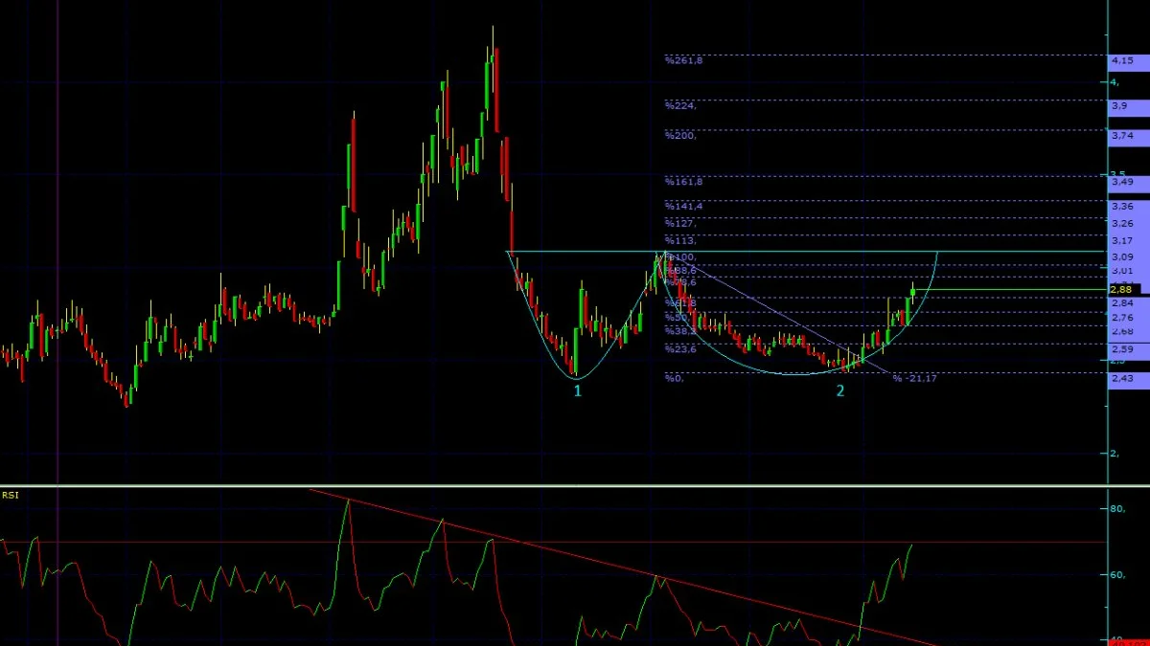
Task: Click the %127, Fibonacci level label
Action: [x=680, y=223]
